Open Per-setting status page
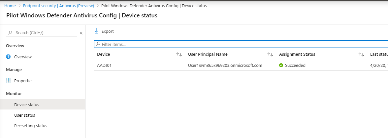 pos(30,126)
